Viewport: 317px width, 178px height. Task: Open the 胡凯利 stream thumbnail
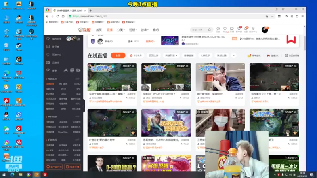(x=166, y=77)
